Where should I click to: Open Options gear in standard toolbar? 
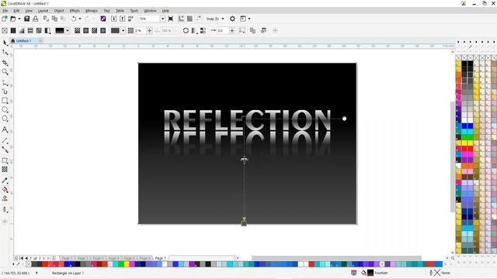[x=232, y=19]
